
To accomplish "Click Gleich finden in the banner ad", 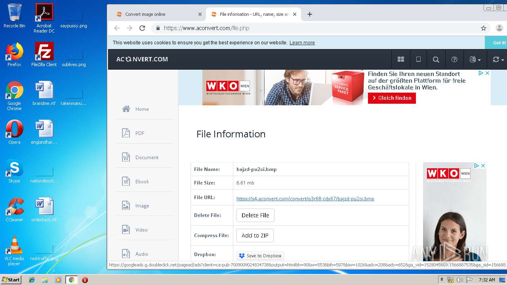I will pos(392,98).
